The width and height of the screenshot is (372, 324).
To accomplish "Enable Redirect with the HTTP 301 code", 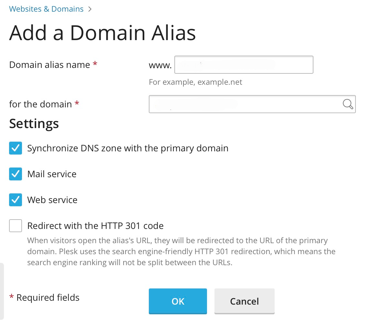I will click(15, 226).
